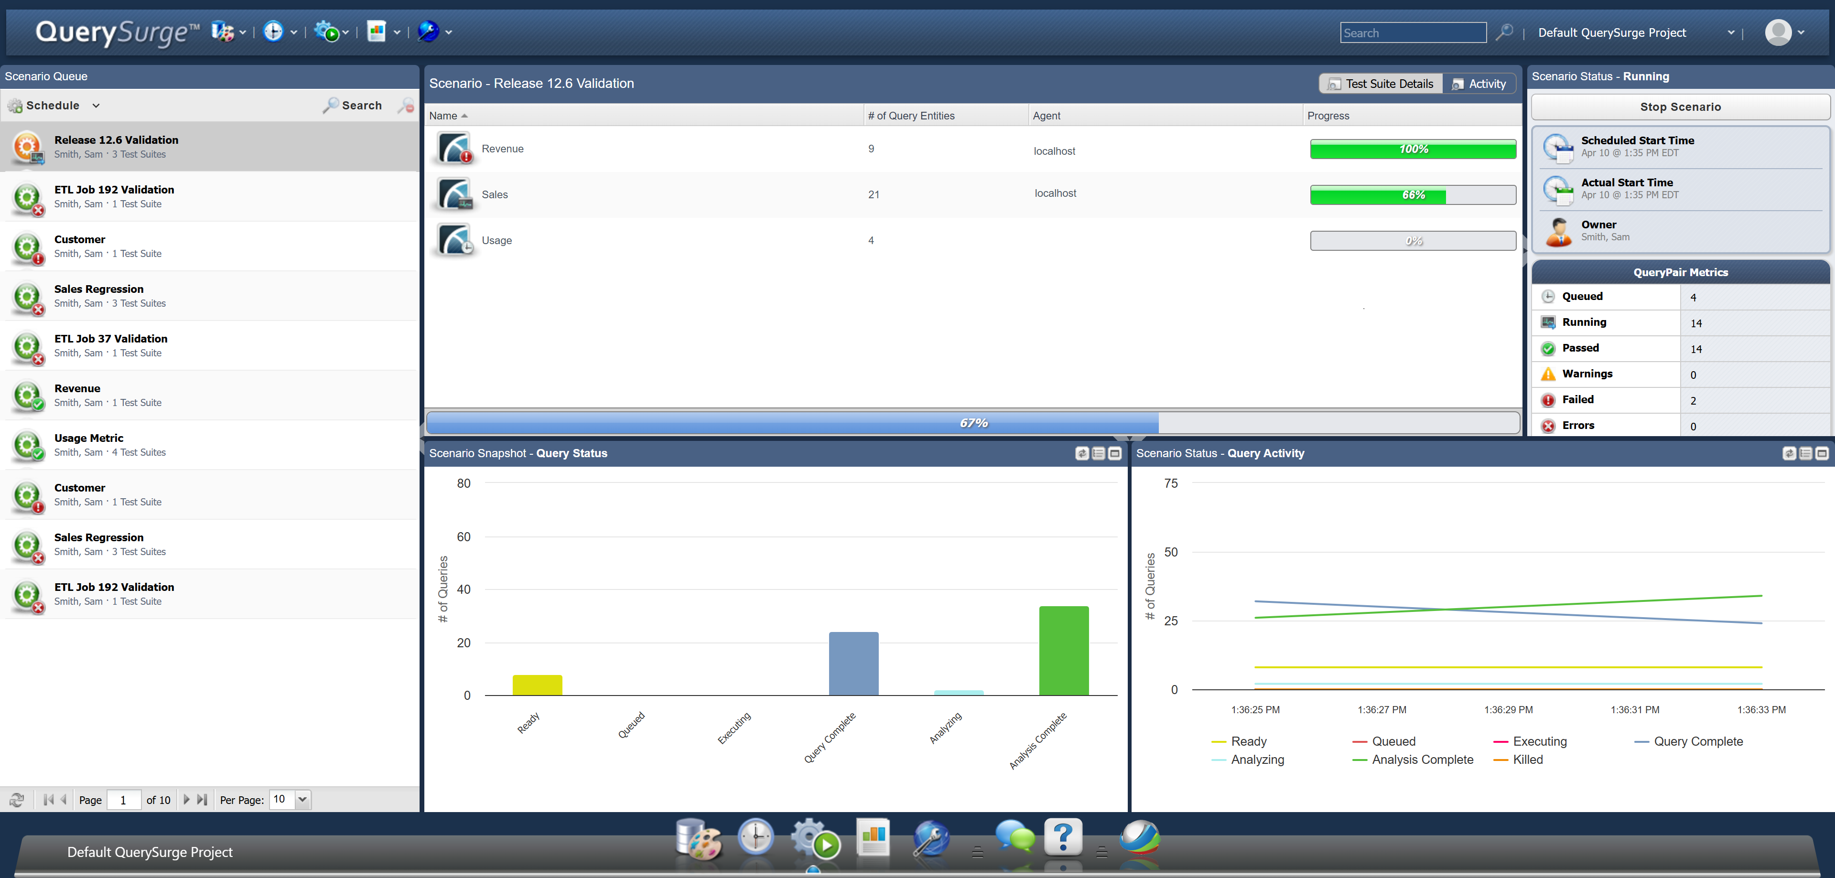Open the clock scheduler icon in dock
The image size is (1835, 878).
pos(755,837)
